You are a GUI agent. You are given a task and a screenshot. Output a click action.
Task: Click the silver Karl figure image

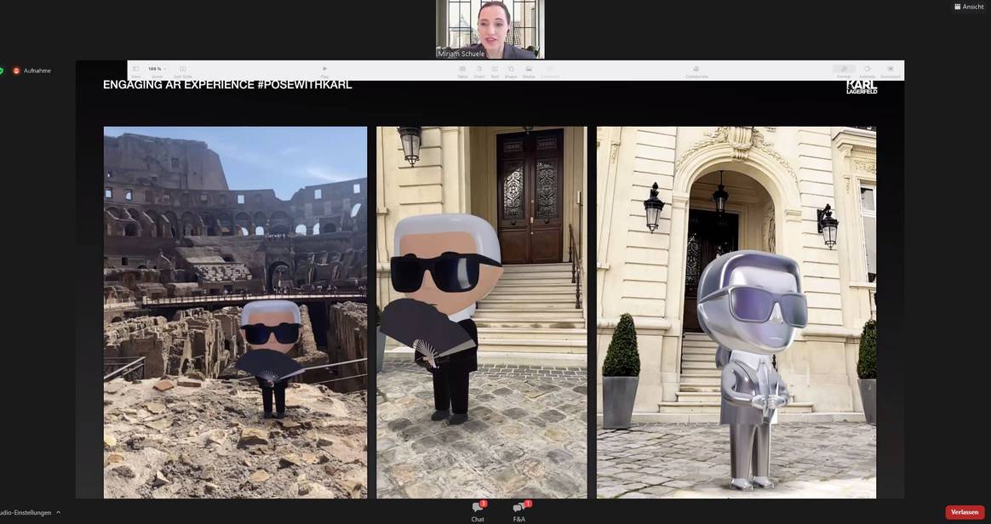pos(736,312)
